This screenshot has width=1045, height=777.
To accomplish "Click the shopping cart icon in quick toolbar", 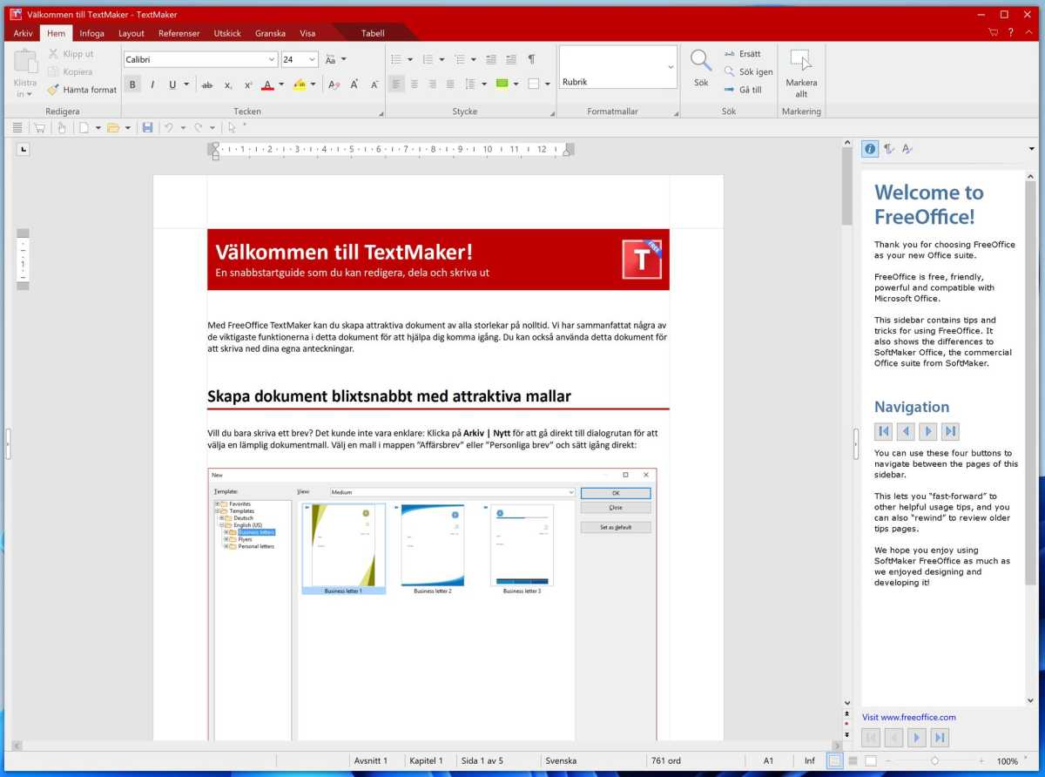I will (39, 127).
